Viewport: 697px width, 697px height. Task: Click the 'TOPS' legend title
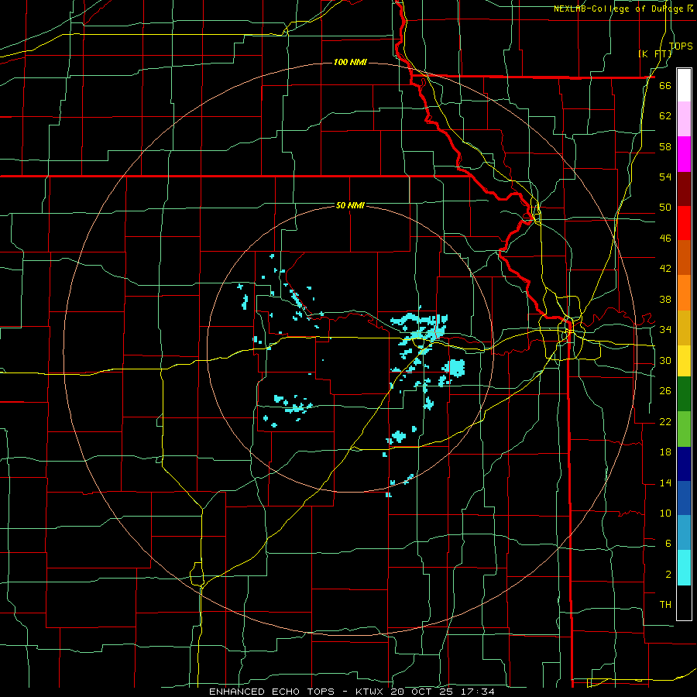[x=681, y=46]
